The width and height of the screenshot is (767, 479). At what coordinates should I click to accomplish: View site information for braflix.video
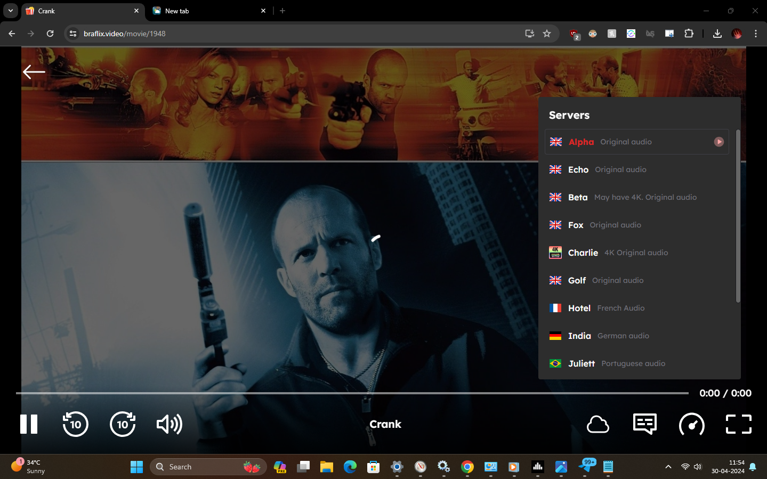(73, 34)
